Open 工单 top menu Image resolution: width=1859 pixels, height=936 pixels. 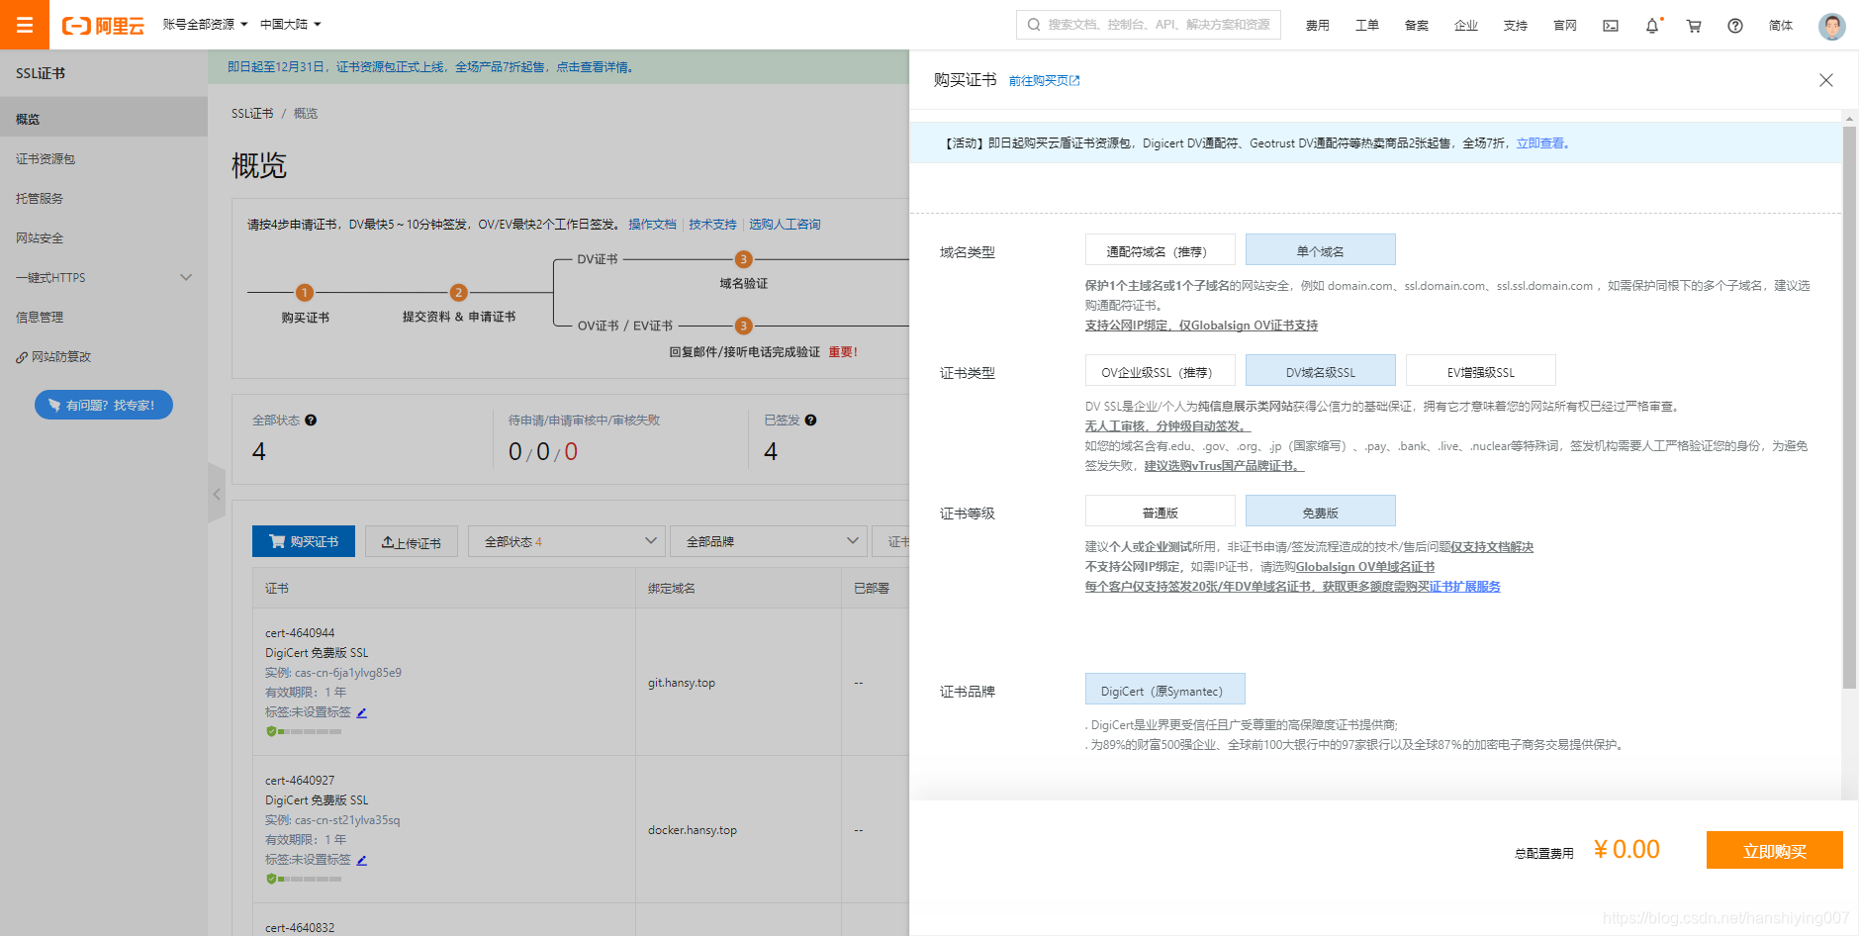pyautogui.click(x=1366, y=26)
